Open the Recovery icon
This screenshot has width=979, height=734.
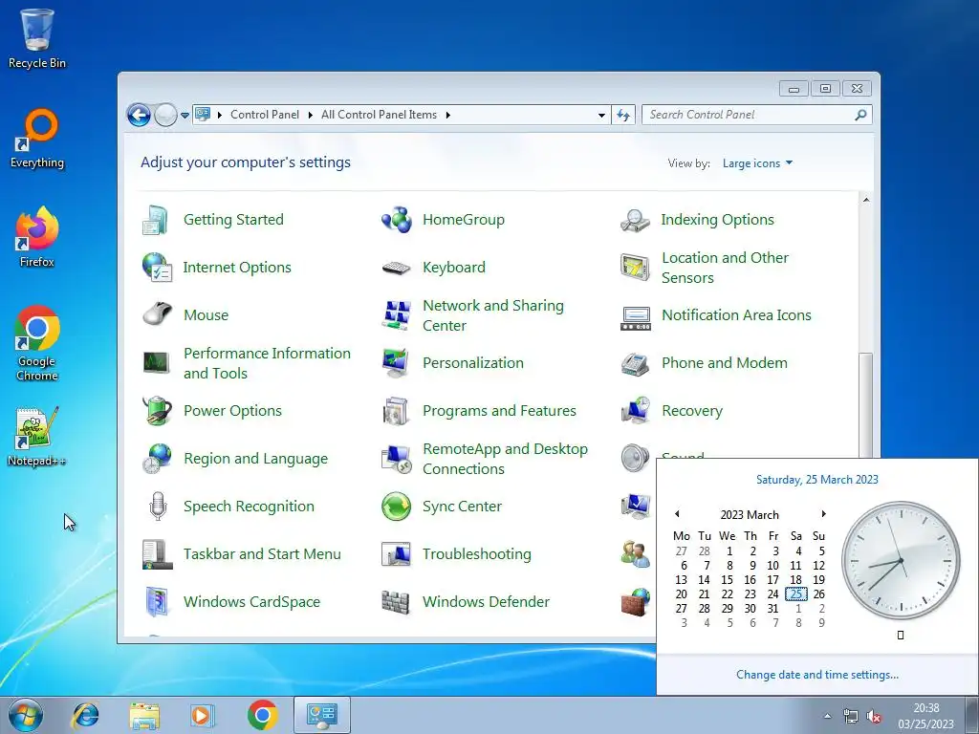[x=635, y=411]
